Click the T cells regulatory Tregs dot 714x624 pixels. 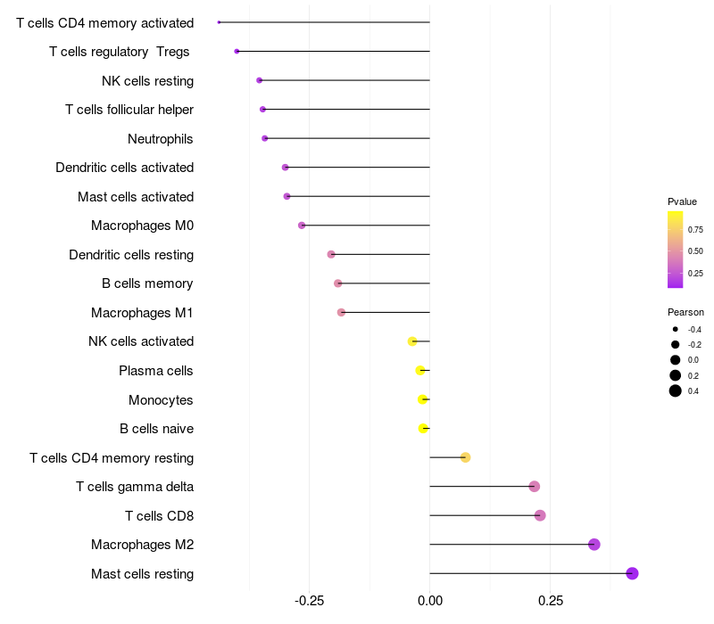(237, 52)
